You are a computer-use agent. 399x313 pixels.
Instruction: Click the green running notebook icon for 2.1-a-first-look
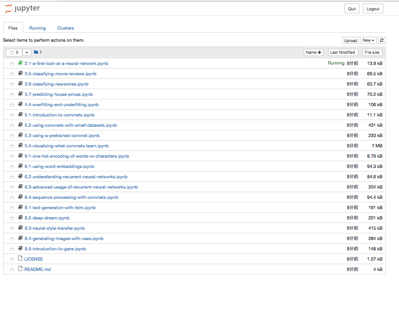click(x=20, y=63)
